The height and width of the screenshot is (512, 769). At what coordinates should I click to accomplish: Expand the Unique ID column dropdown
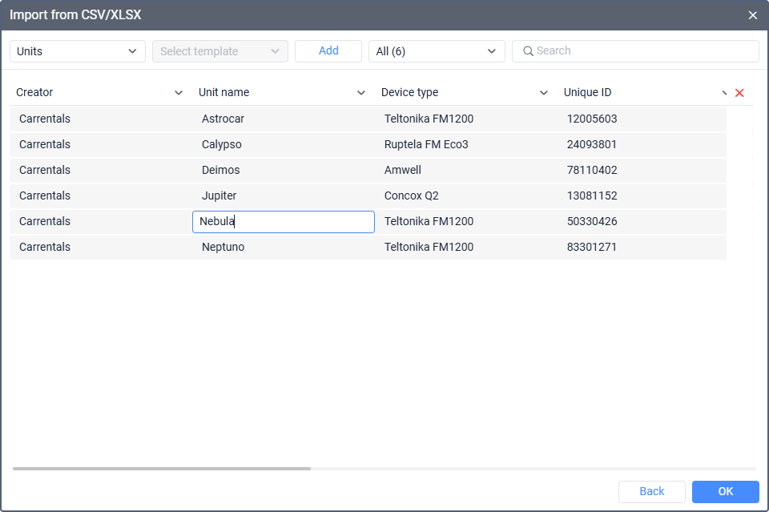pyautogui.click(x=725, y=93)
